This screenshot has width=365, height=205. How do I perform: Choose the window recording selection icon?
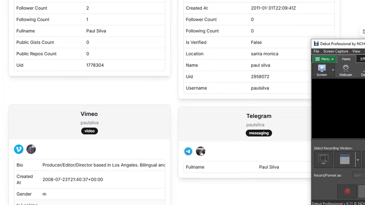pos(345,159)
